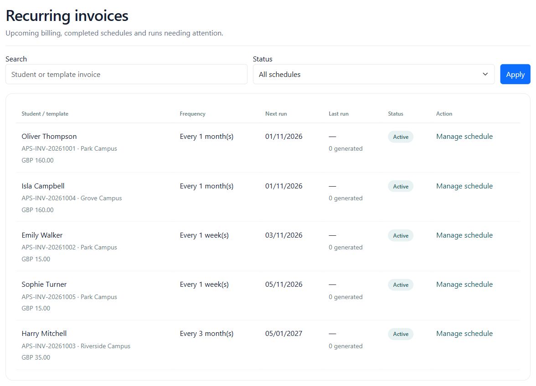This screenshot has width=536, height=386.
Task: Click invoice reference APS-INV-20261005 · Park Campus
Action: [x=69, y=297]
